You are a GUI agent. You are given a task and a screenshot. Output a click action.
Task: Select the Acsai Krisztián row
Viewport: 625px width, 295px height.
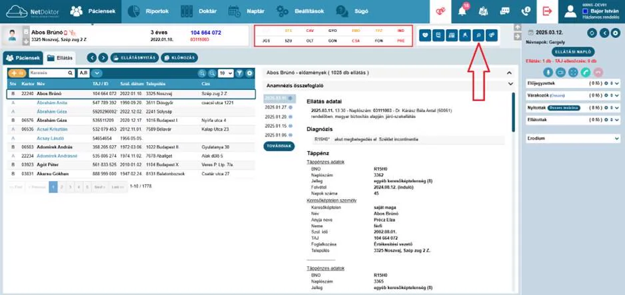(x=131, y=129)
